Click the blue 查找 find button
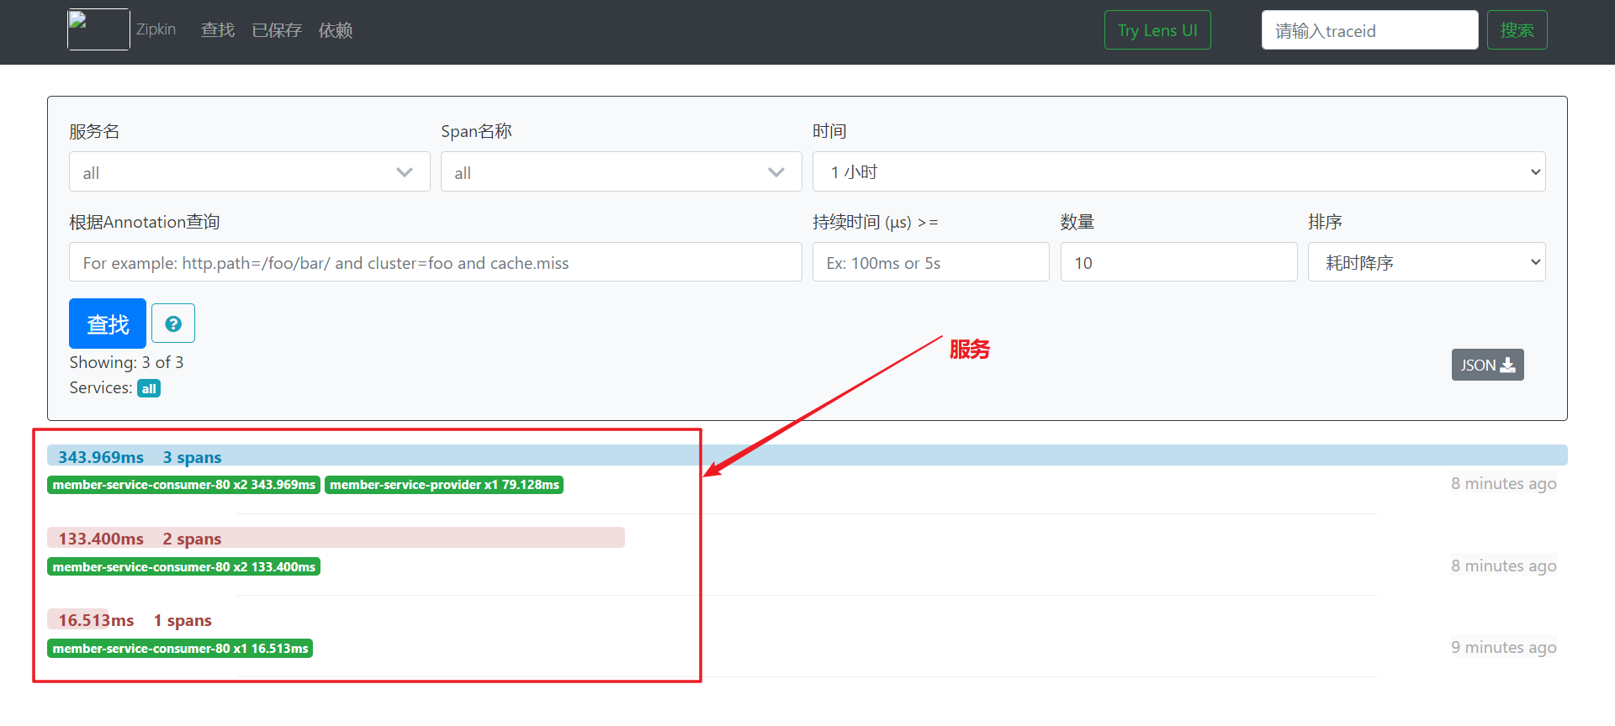The image size is (1615, 726). (108, 324)
